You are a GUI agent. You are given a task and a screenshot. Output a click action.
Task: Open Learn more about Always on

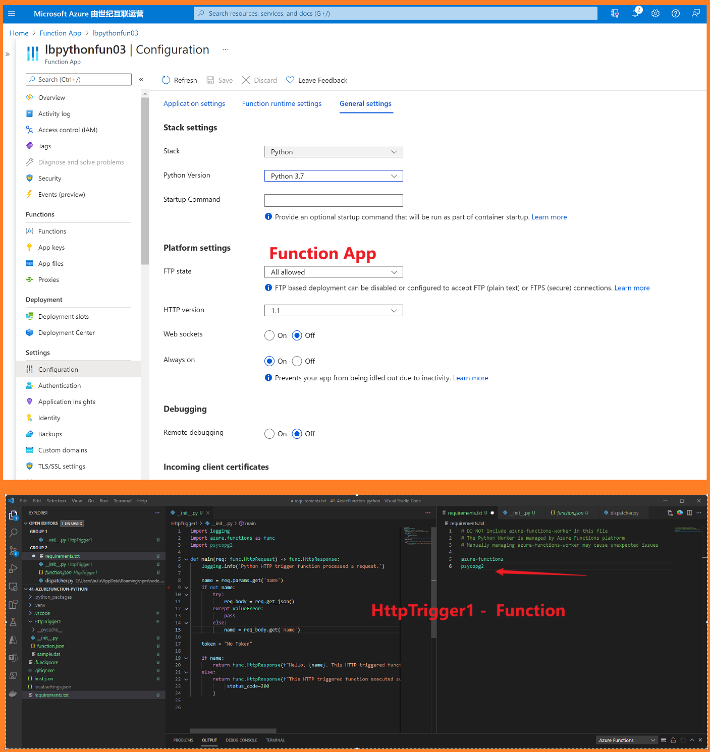tap(470, 377)
